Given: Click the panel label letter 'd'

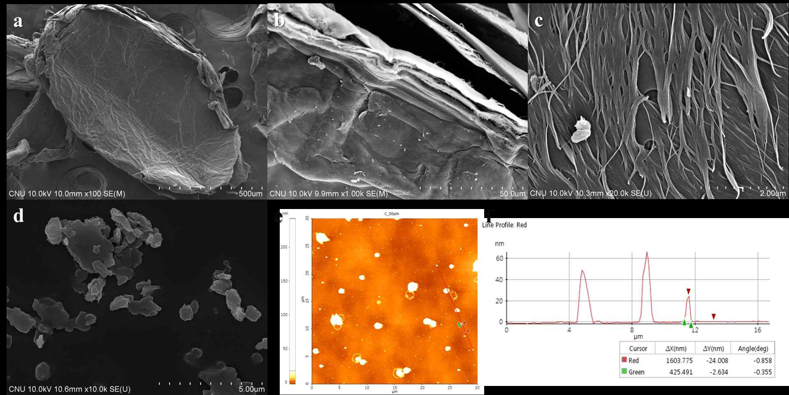Looking at the screenshot, I should coord(19,215).
